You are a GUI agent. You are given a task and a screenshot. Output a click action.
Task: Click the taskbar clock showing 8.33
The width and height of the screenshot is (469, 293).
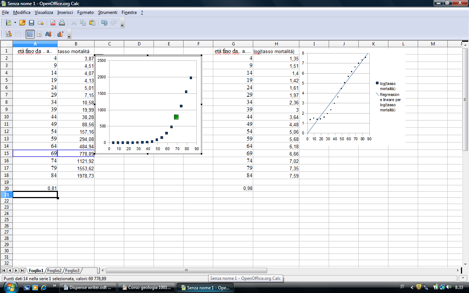click(x=458, y=288)
